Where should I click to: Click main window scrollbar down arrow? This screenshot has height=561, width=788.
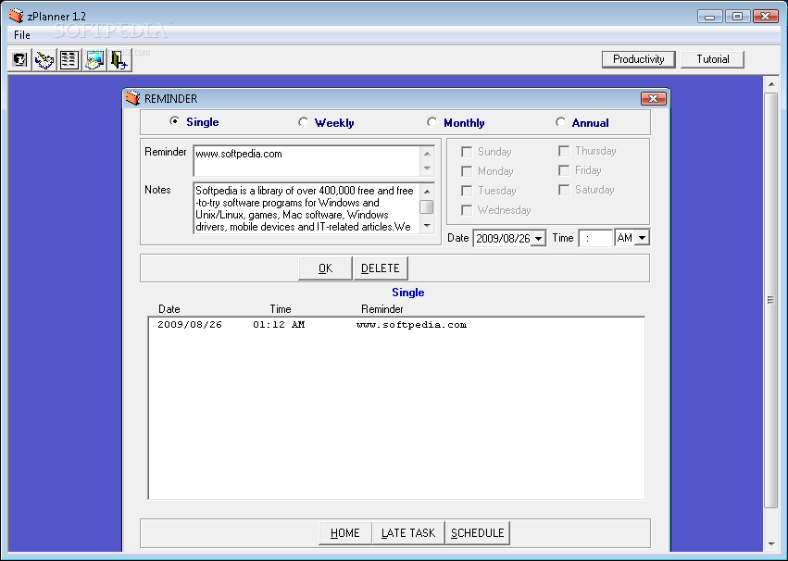(x=771, y=544)
